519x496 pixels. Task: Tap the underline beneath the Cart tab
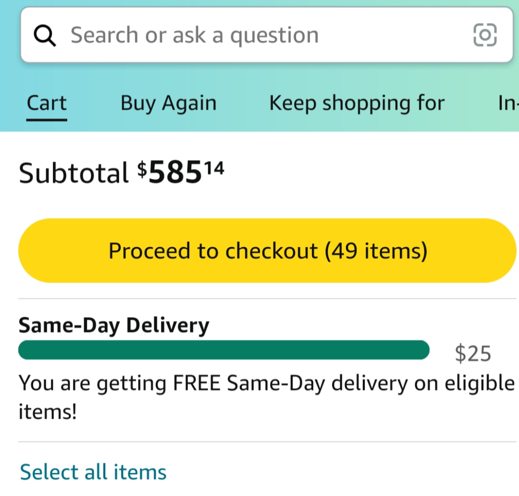[47, 119]
